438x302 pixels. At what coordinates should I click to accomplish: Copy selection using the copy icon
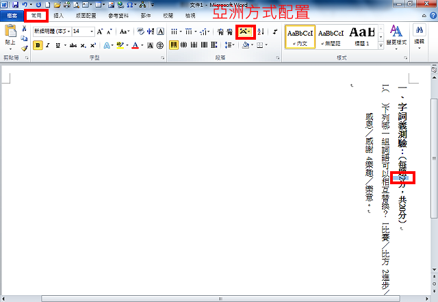pos(25,38)
